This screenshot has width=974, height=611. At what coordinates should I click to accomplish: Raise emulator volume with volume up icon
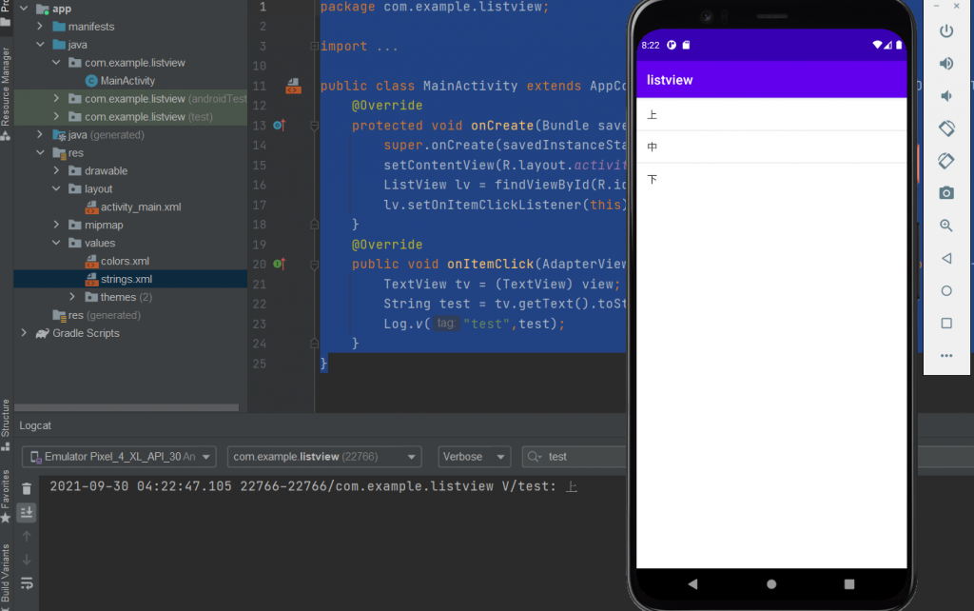click(x=946, y=64)
